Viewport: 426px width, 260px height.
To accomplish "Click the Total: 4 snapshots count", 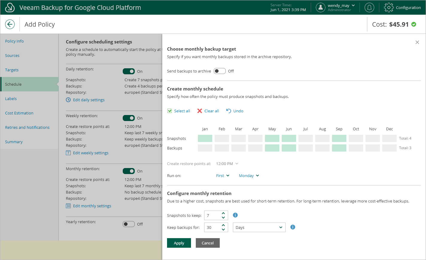I will coord(405,138).
